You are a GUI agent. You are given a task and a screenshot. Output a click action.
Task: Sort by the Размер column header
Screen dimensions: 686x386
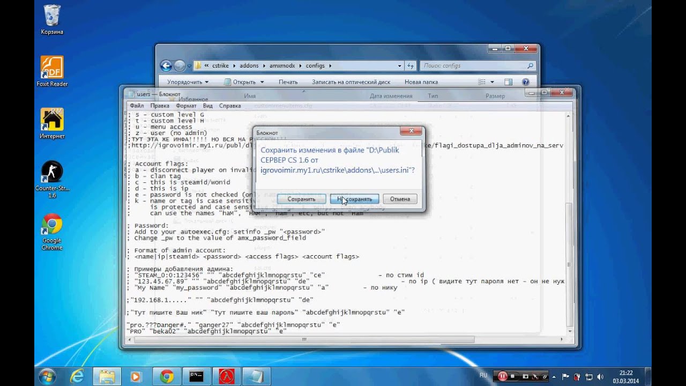tap(495, 96)
